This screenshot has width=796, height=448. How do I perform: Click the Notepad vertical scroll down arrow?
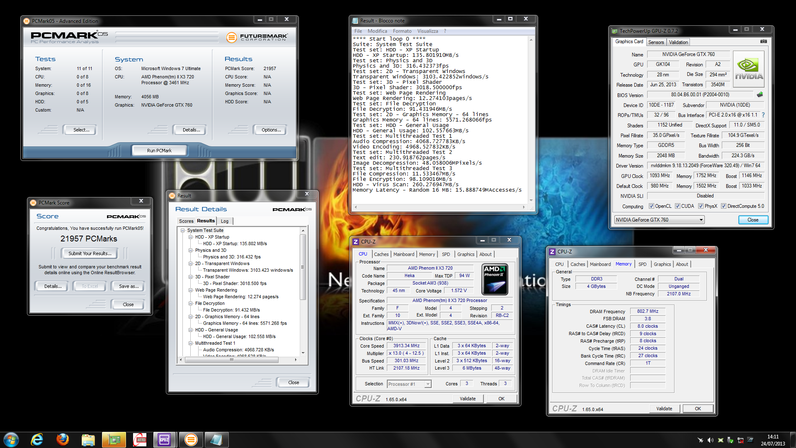pyautogui.click(x=531, y=200)
